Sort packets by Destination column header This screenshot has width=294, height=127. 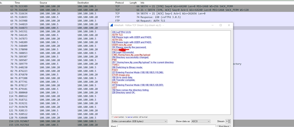[x=83, y=3]
